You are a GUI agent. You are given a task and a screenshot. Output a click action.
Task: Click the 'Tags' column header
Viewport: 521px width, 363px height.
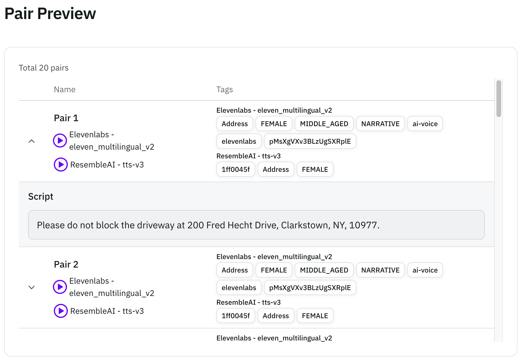click(x=225, y=90)
